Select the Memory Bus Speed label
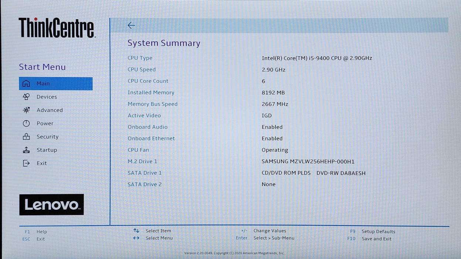 coord(153,104)
